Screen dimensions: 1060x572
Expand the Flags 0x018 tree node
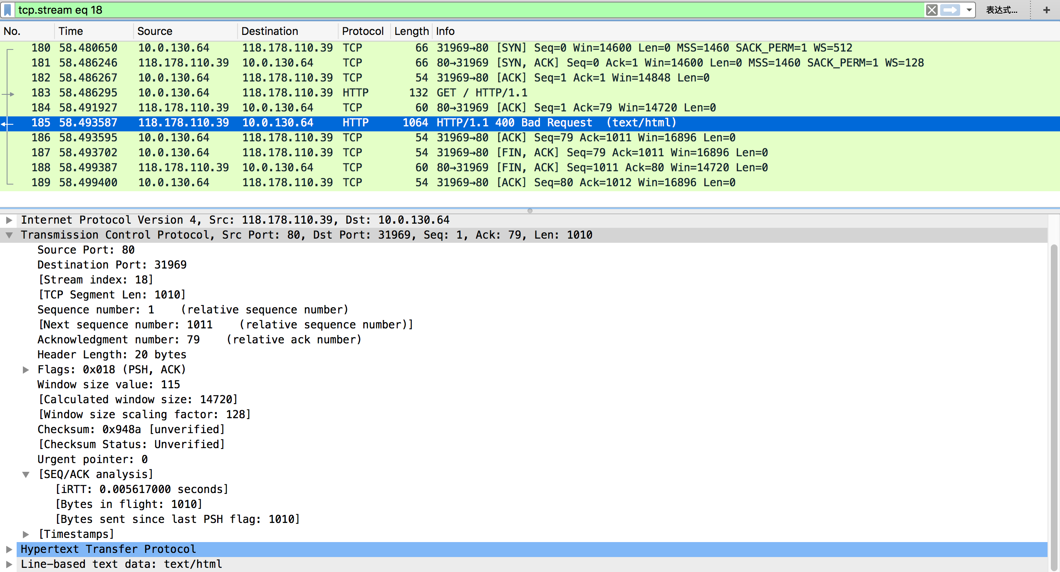point(26,370)
